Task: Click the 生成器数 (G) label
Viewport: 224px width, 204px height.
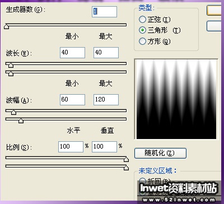Action: [x=25, y=10]
